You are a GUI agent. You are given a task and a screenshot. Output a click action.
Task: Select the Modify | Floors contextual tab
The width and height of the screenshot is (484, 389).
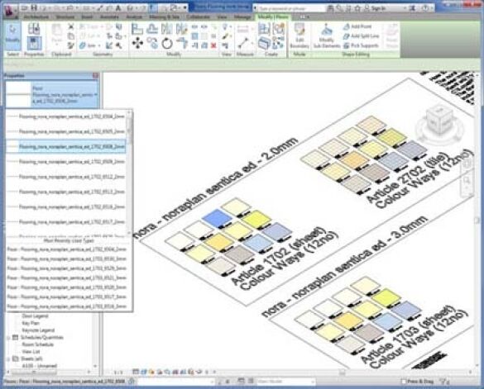pos(272,17)
